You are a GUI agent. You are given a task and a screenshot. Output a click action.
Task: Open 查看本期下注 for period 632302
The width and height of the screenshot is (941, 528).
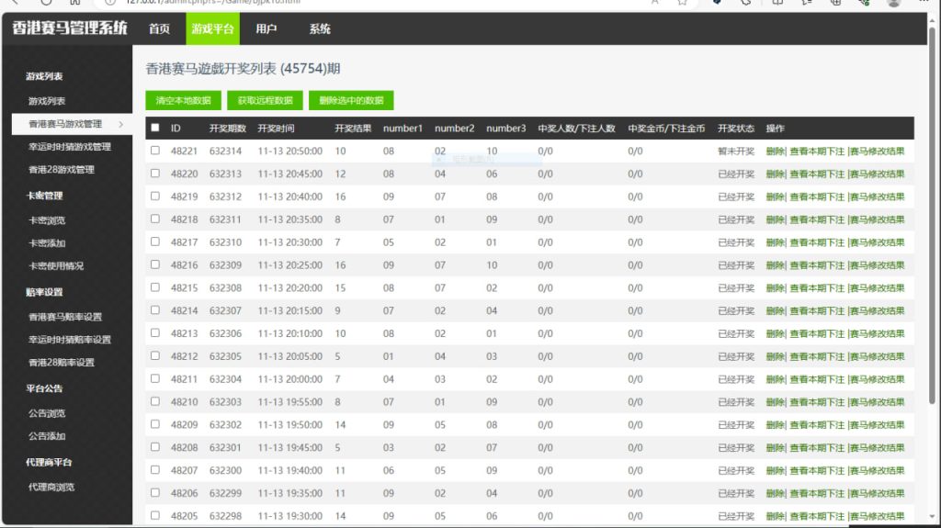(x=817, y=425)
